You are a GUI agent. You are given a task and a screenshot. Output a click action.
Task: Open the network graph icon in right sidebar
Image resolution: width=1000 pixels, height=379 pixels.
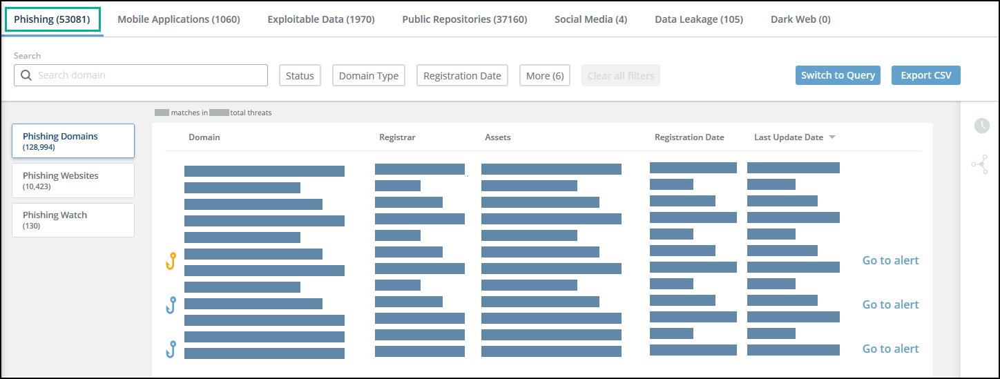click(x=980, y=164)
